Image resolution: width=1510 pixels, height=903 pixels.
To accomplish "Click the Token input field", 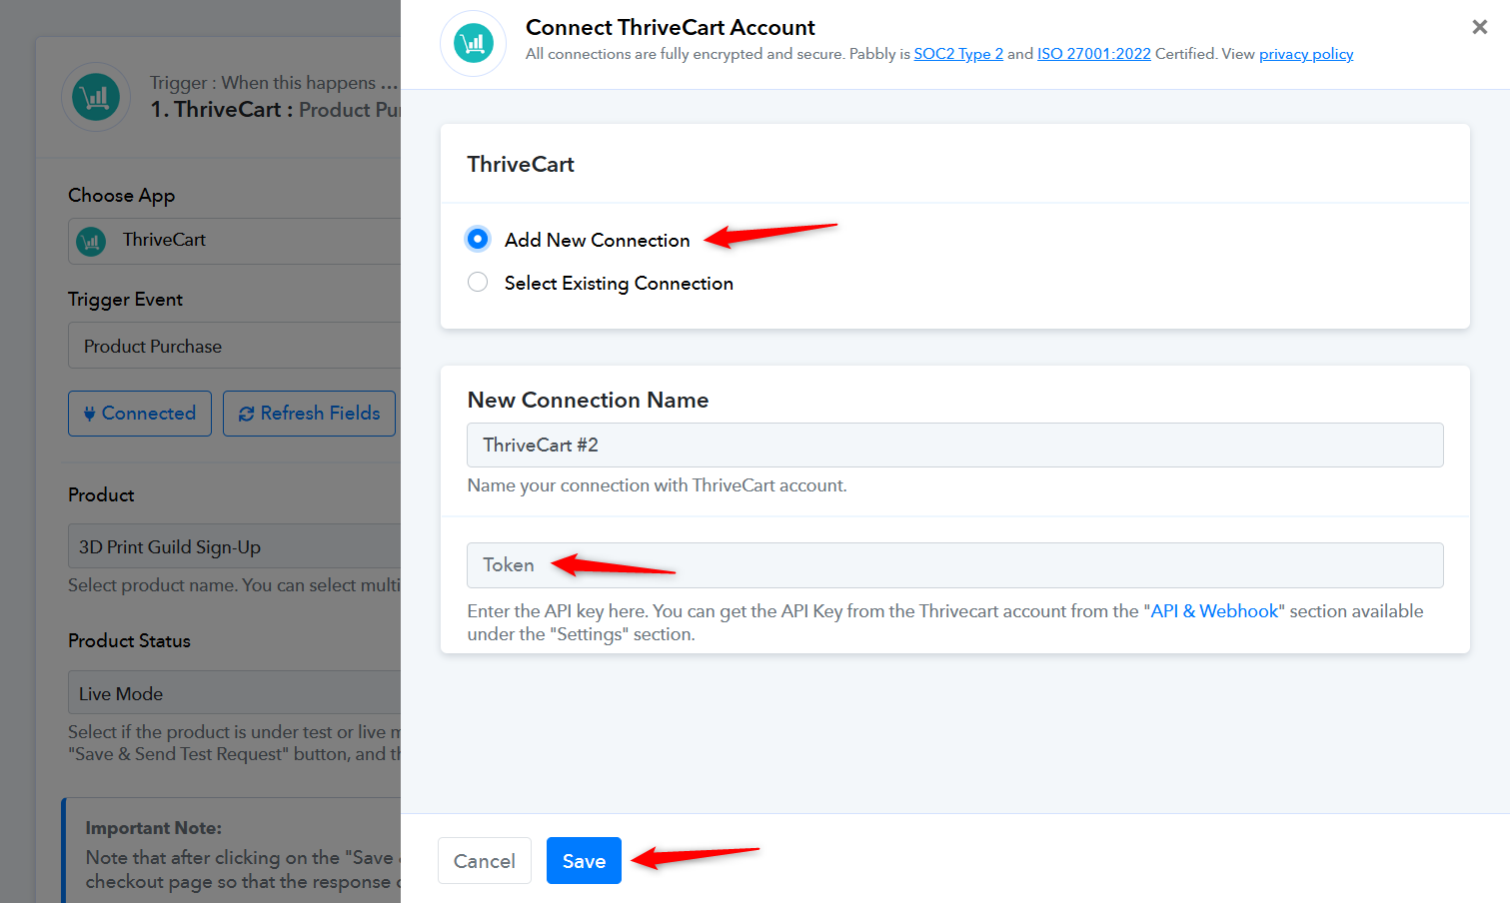I will coord(954,565).
